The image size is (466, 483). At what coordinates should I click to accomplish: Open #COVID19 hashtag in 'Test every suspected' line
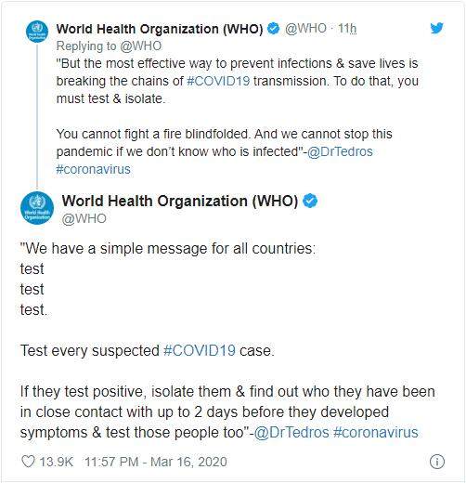pyautogui.click(x=200, y=351)
